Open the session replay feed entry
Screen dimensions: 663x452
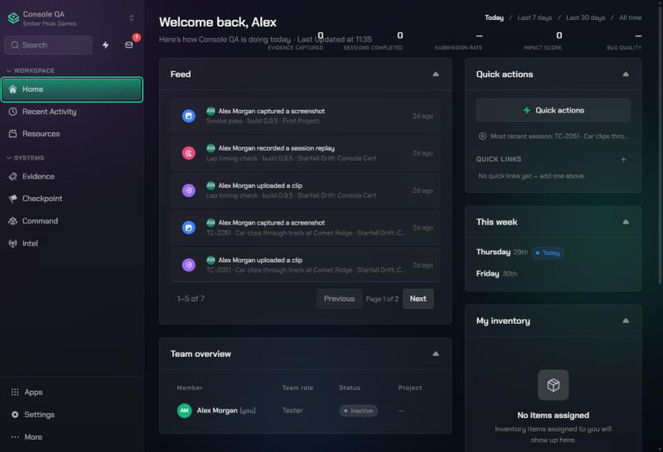(305, 153)
